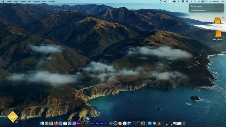
Task: Open Cinema 4D from the Dock
Action: pyautogui.click(x=115, y=123)
